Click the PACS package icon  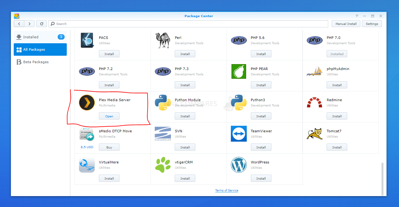[87, 40]
